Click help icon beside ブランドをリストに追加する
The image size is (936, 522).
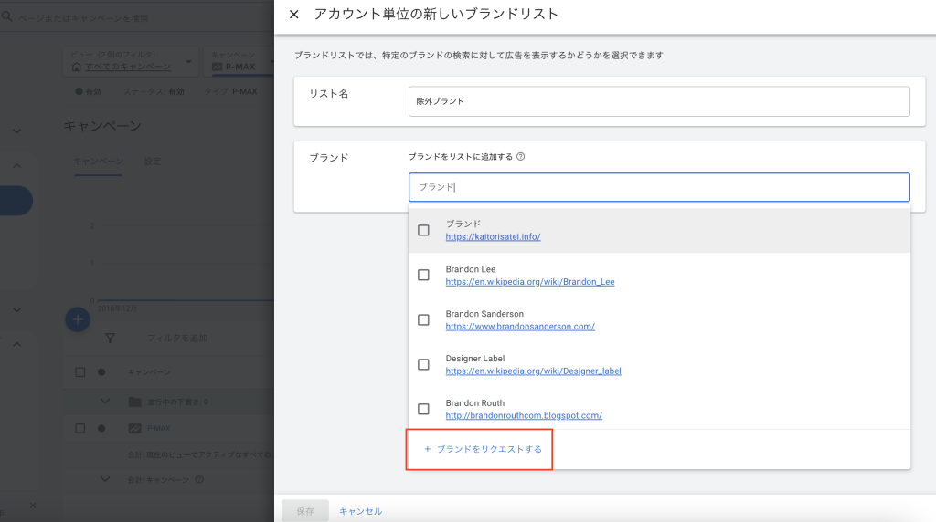coord(521,156)
